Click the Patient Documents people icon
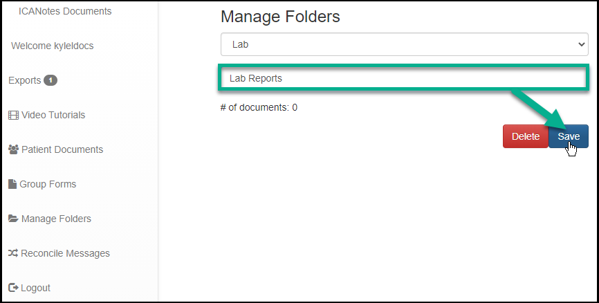This screenshot has height=303, width=599. 13,149
